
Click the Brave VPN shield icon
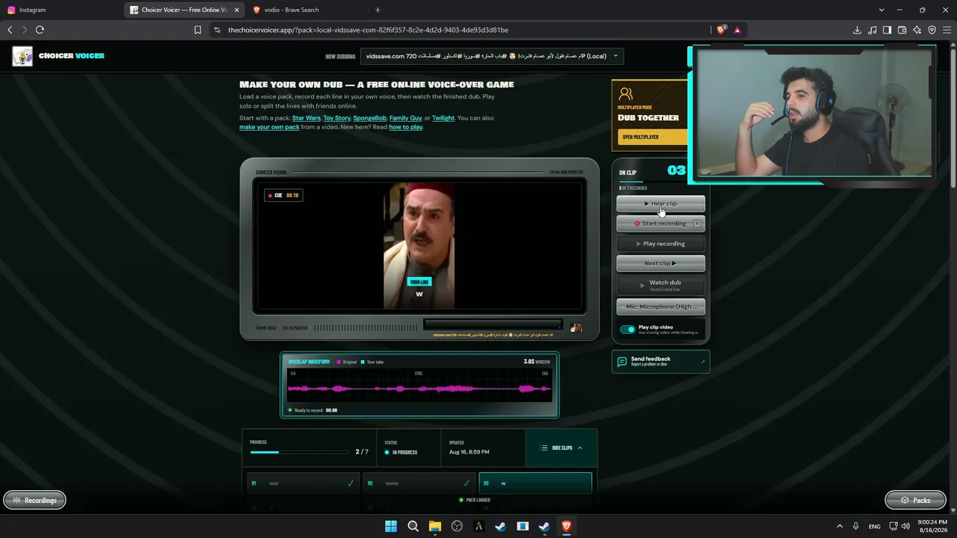(x=932, y=30)
